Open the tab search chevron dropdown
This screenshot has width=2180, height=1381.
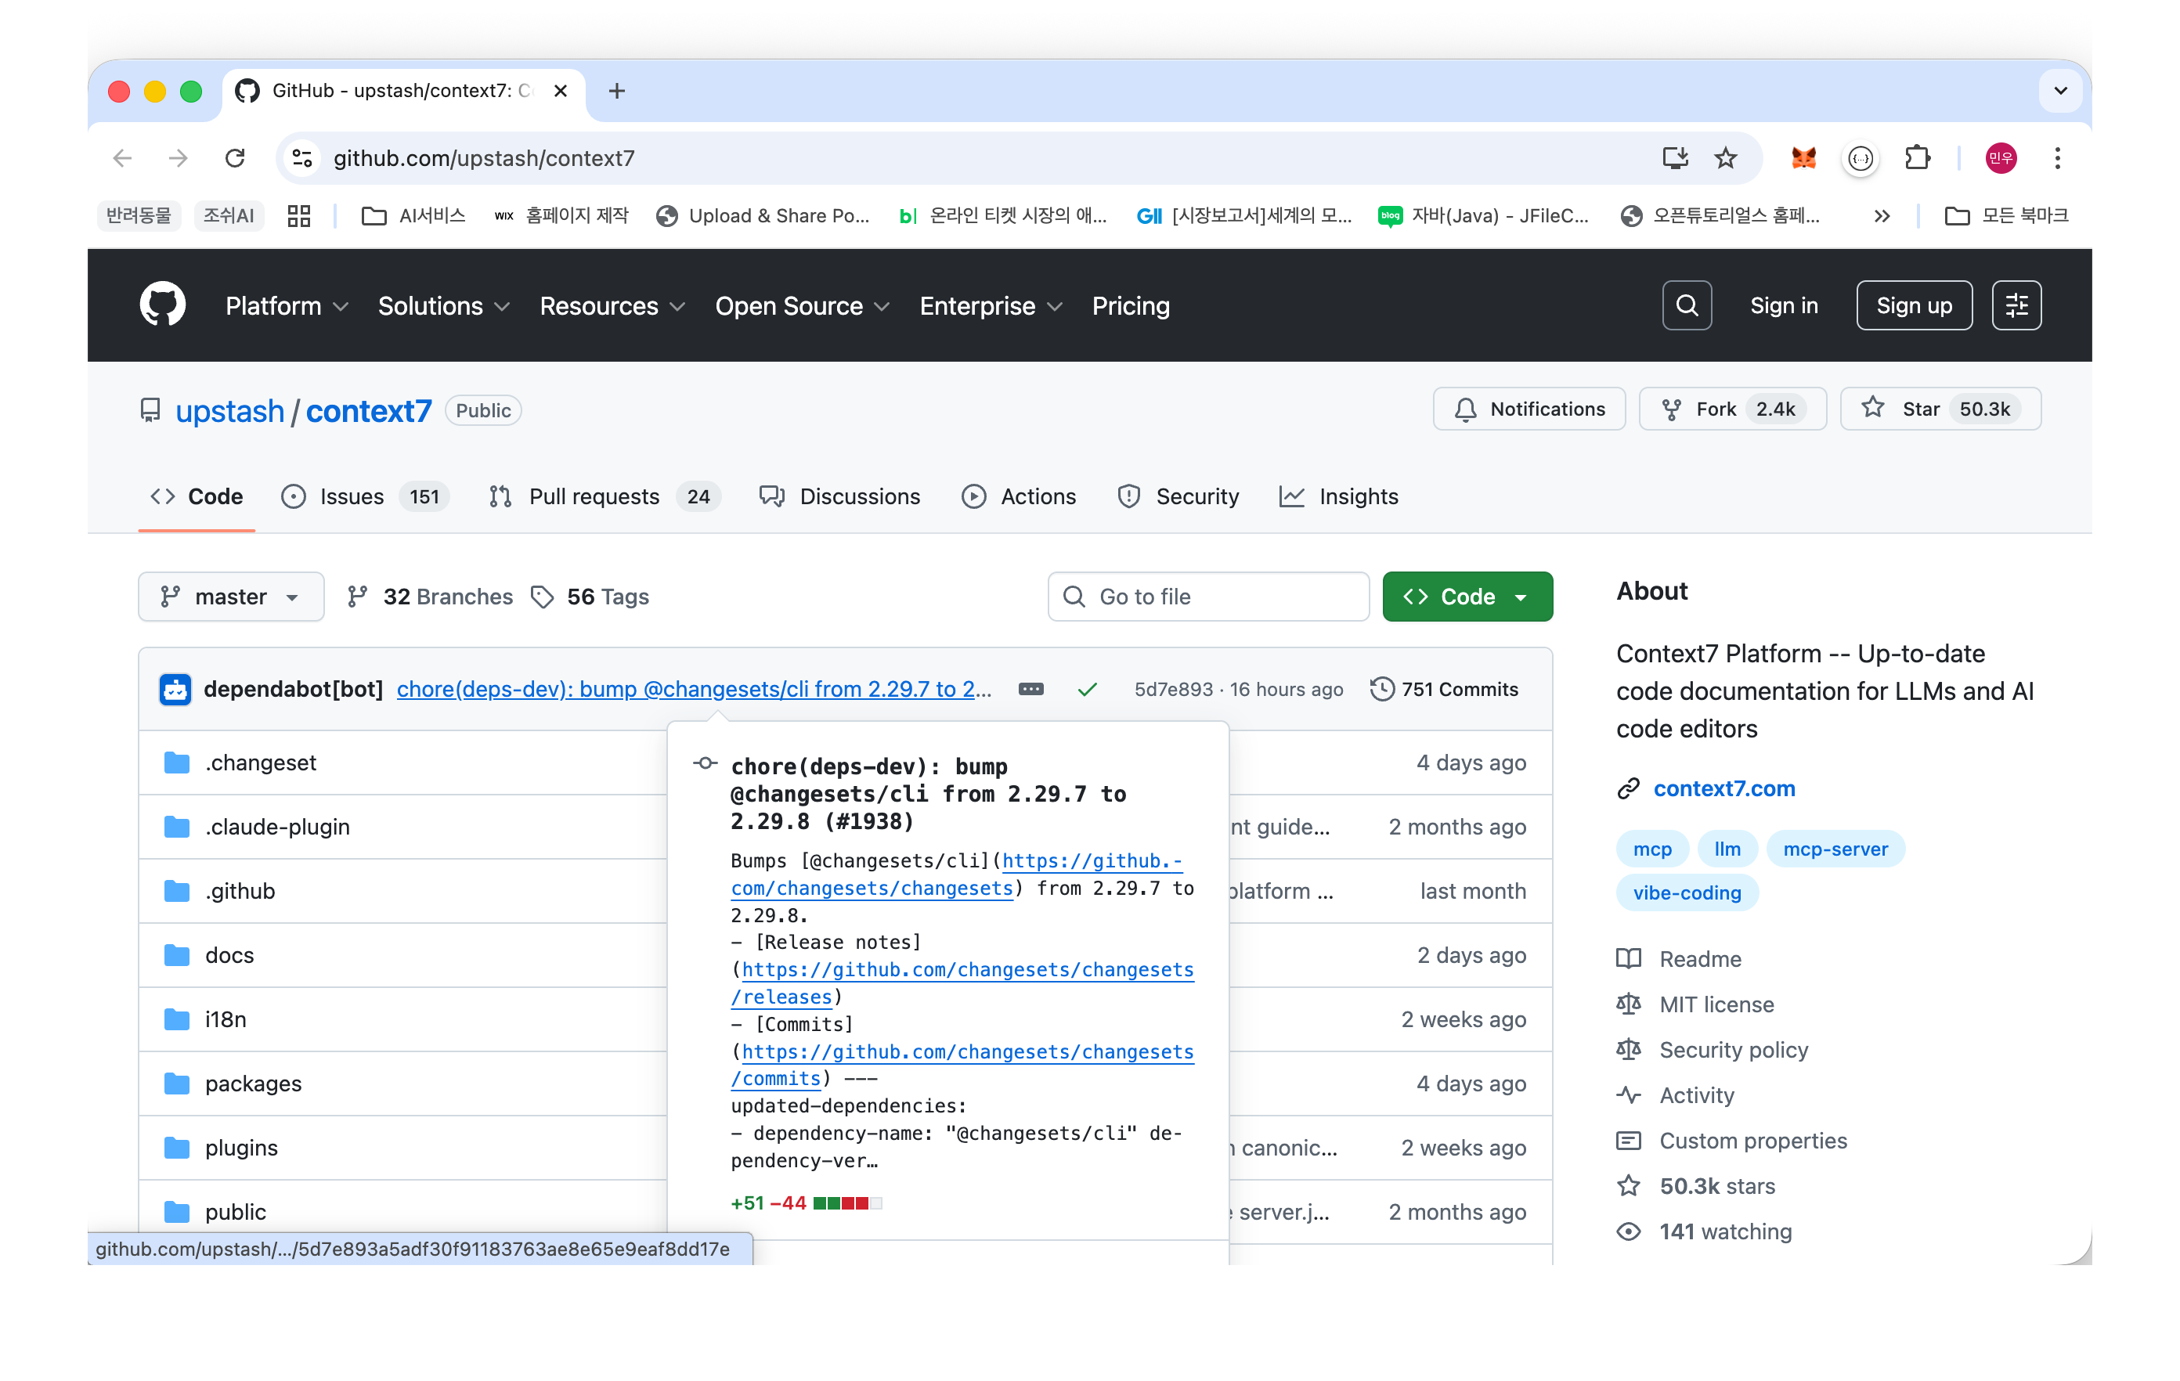click(2060, 91)
